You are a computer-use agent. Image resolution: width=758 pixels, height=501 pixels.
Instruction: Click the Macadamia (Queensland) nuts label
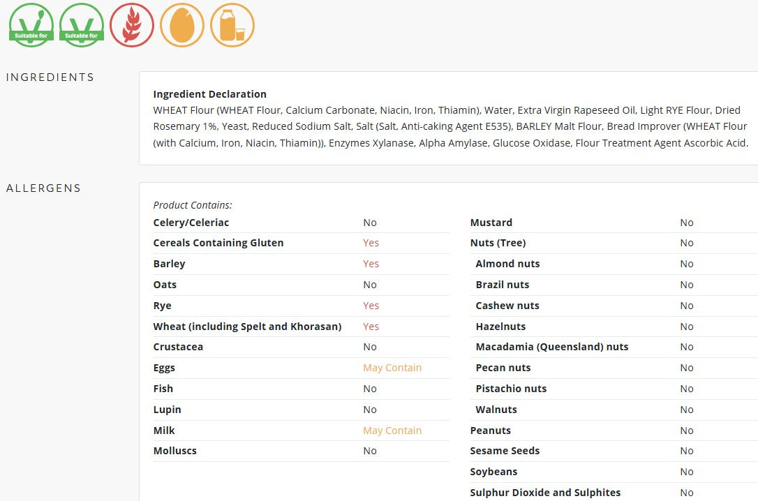pyautogui.click(x=552, y=347)
